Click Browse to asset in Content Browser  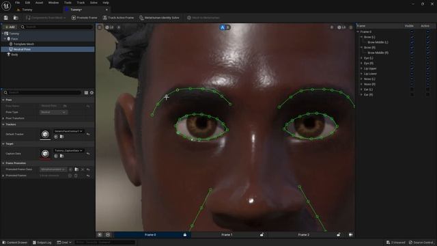pyautogui.click(x=16, y=18)
